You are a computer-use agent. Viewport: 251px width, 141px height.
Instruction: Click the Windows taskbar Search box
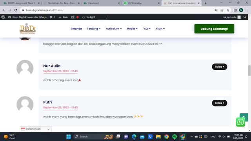[93, 137]
